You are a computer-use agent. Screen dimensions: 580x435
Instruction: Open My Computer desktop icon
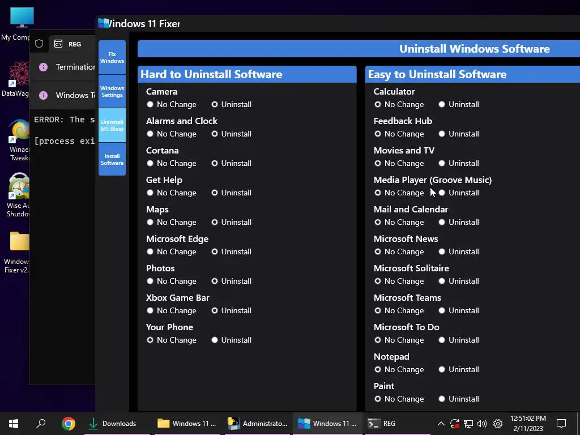15,24
